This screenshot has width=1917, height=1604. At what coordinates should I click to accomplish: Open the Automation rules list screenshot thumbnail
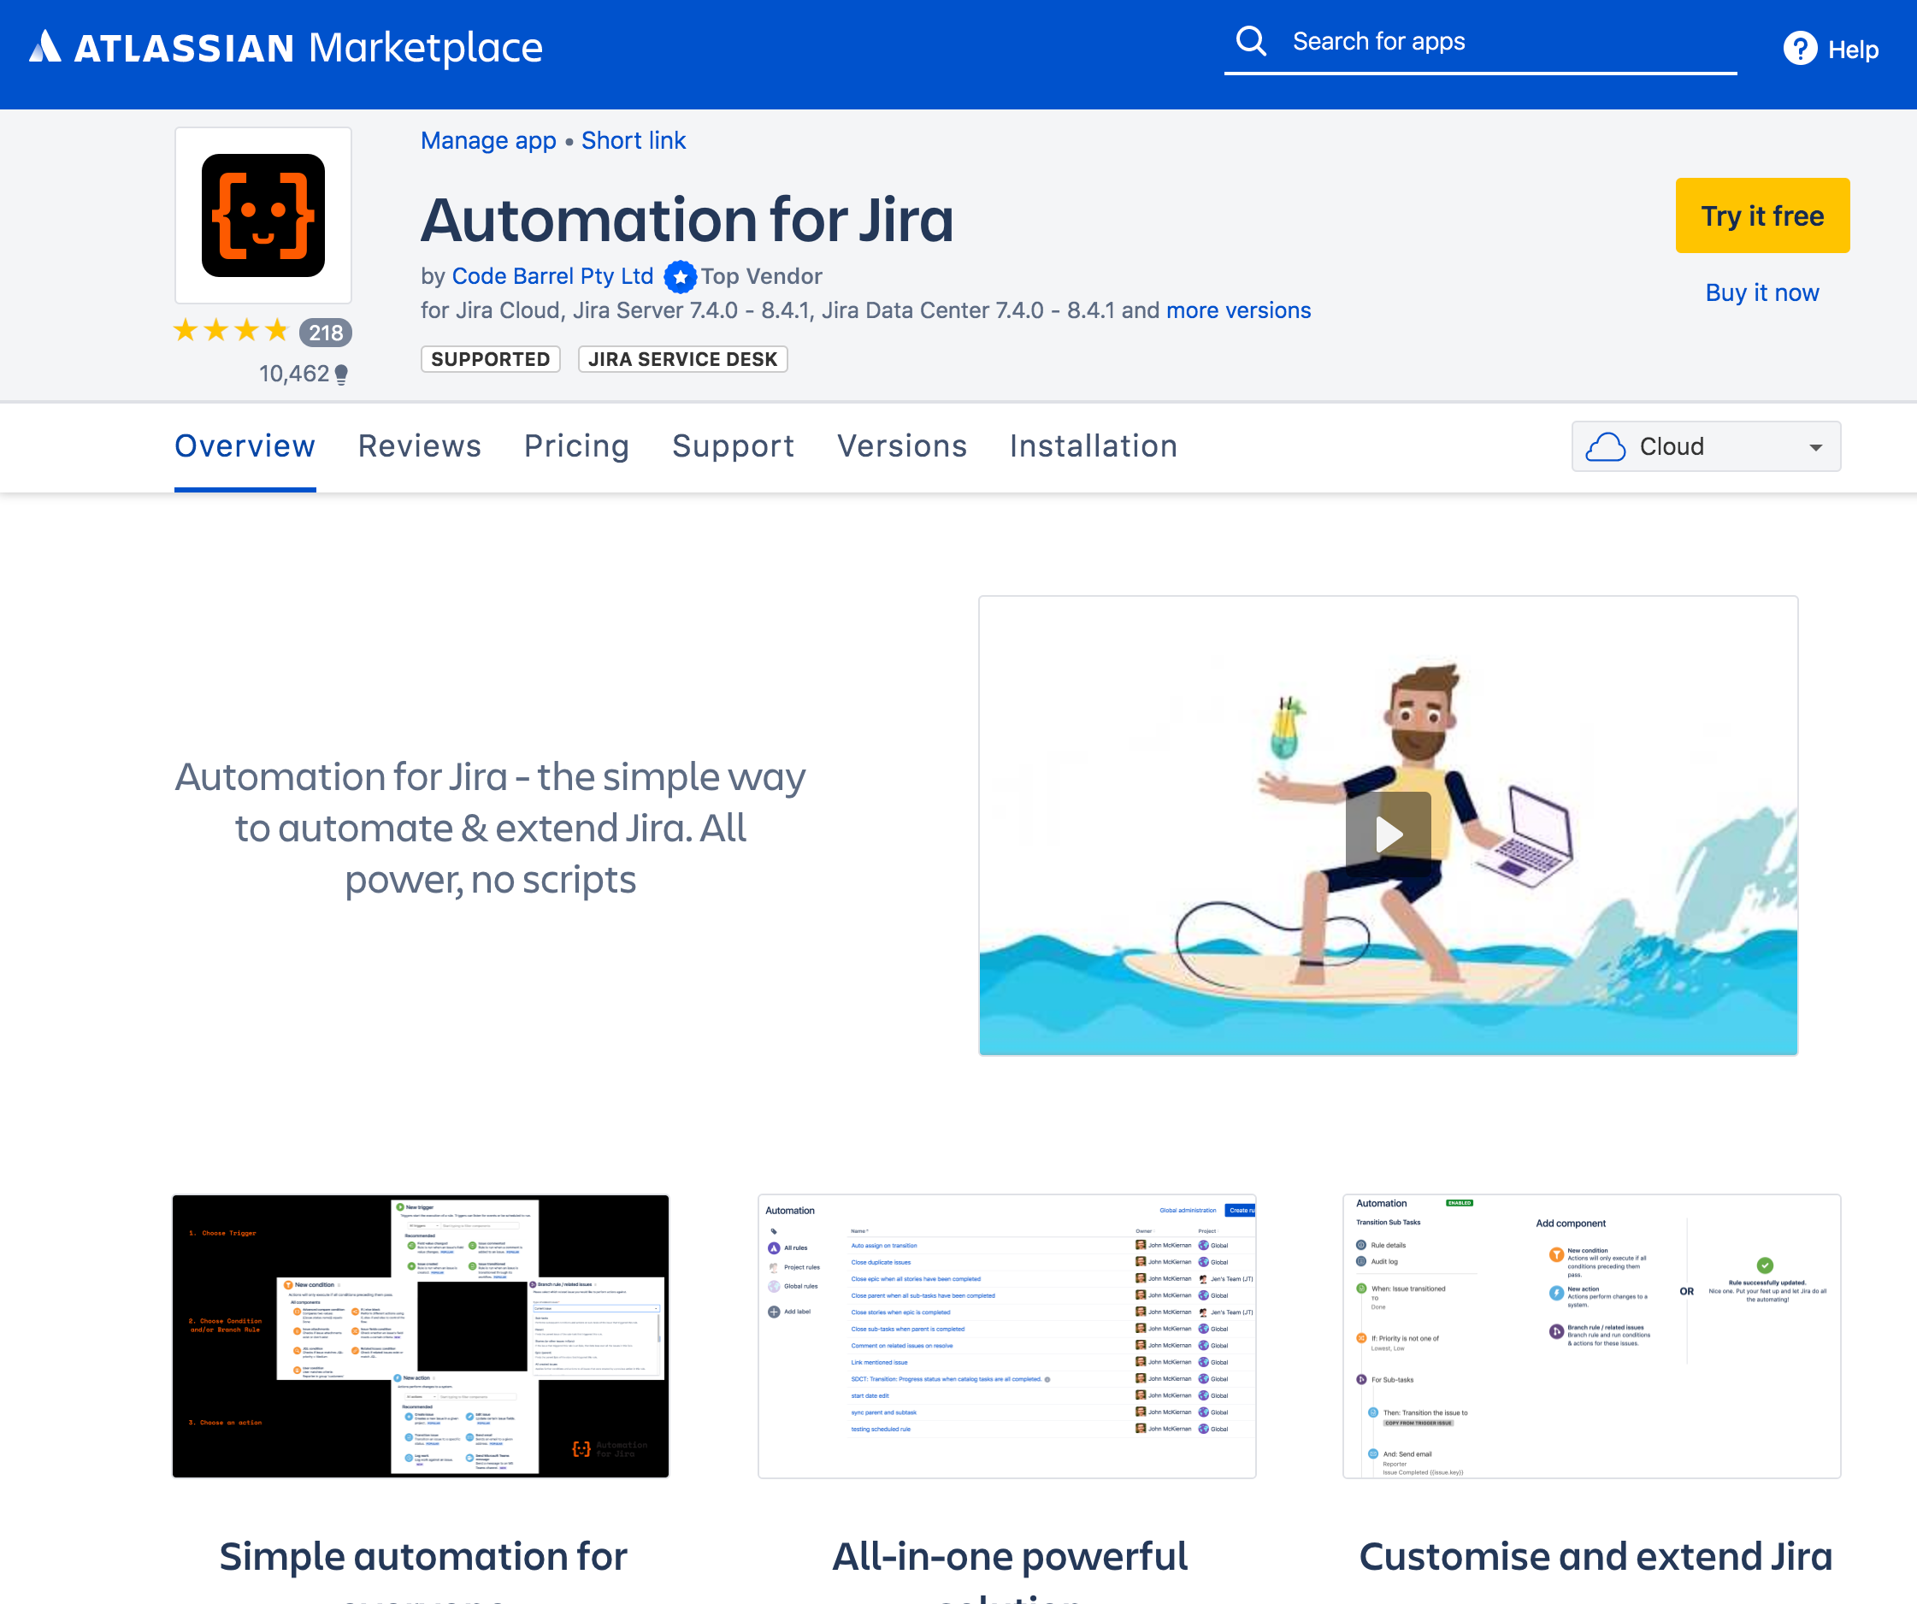point(1007,1336)
